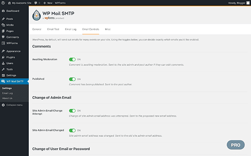Click the wpforms product logo text

coord(50,18)
